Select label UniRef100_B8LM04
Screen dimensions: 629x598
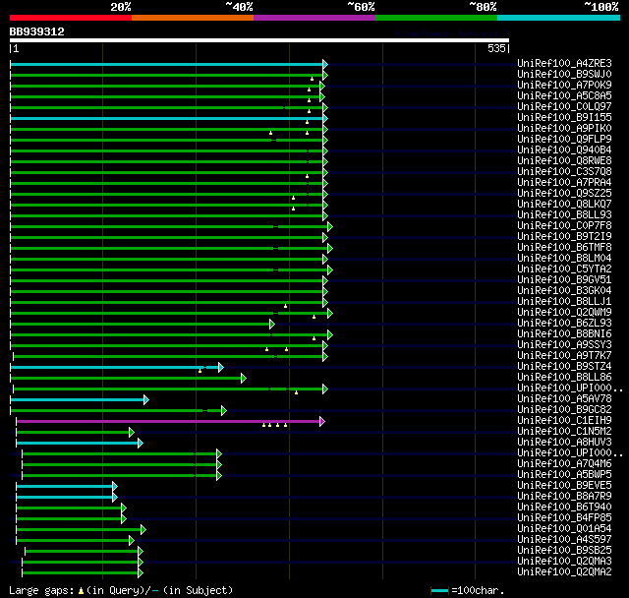[x=564, y=259]
